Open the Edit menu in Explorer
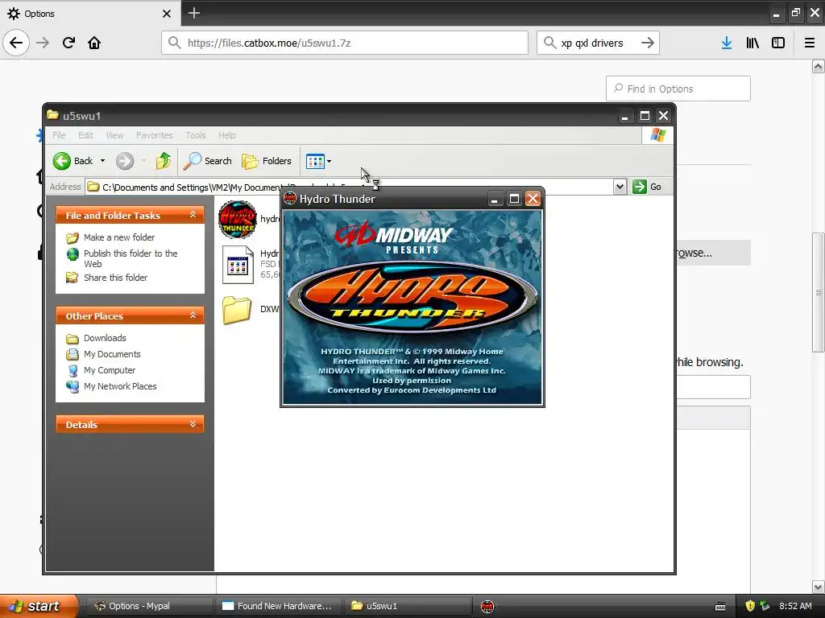Image resolution: width=825 pixels, height=618 pixels. [x=85, y=135]
